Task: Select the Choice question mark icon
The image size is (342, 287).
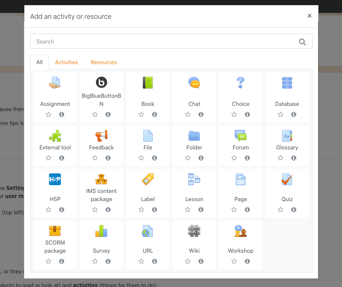Action: [241, 83]
